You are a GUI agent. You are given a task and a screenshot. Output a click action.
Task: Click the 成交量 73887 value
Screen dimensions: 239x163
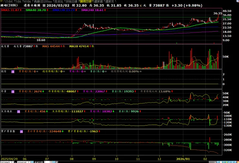tap(27, 46)
